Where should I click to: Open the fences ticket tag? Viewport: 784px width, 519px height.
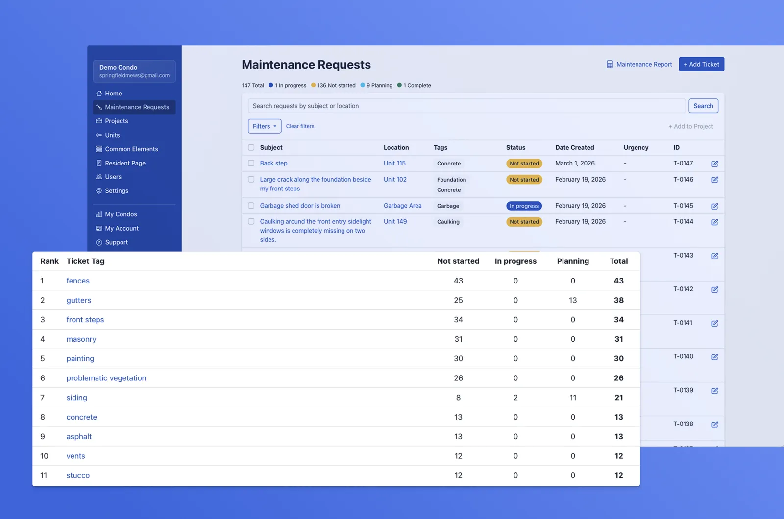(78, 281)
